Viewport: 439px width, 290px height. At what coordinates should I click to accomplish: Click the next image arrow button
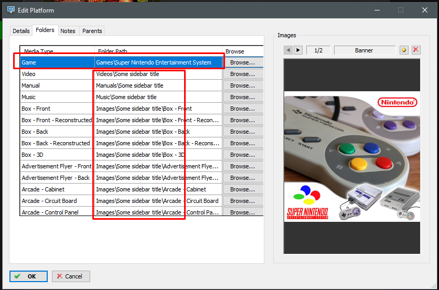coord(298,50)
